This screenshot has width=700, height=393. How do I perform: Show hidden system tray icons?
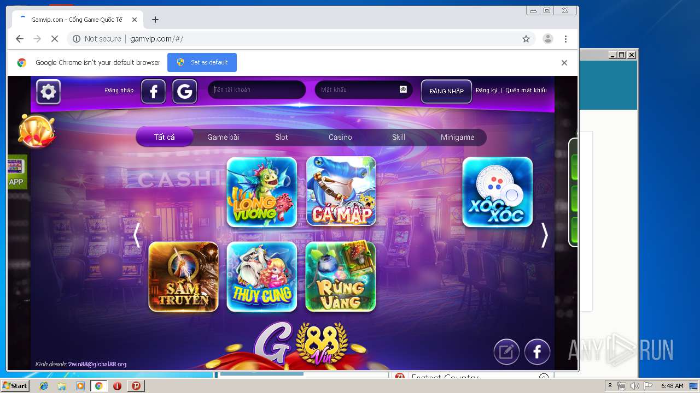pyautogui.click(x=610, y=385)
